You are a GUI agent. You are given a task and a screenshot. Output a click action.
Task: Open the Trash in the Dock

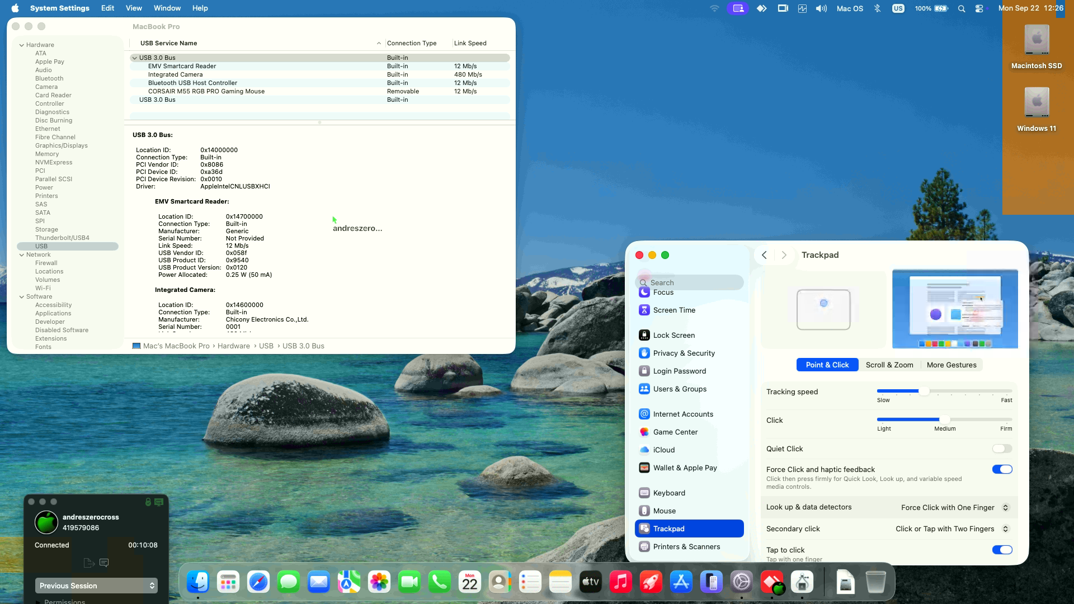(x=875, y=582)
